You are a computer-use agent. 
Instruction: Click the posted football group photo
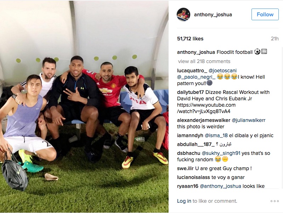point(84,107)
